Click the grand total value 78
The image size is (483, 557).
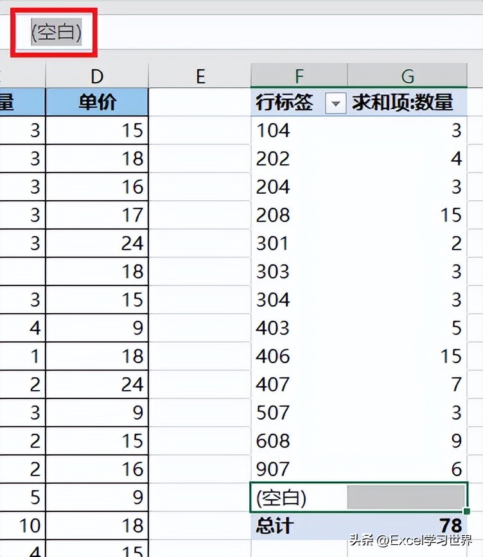(x=450, y=526)
